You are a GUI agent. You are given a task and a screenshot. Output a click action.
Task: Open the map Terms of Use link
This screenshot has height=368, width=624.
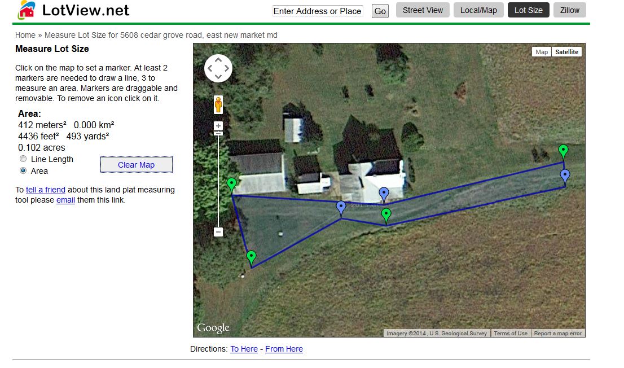(x=511, y=334)
